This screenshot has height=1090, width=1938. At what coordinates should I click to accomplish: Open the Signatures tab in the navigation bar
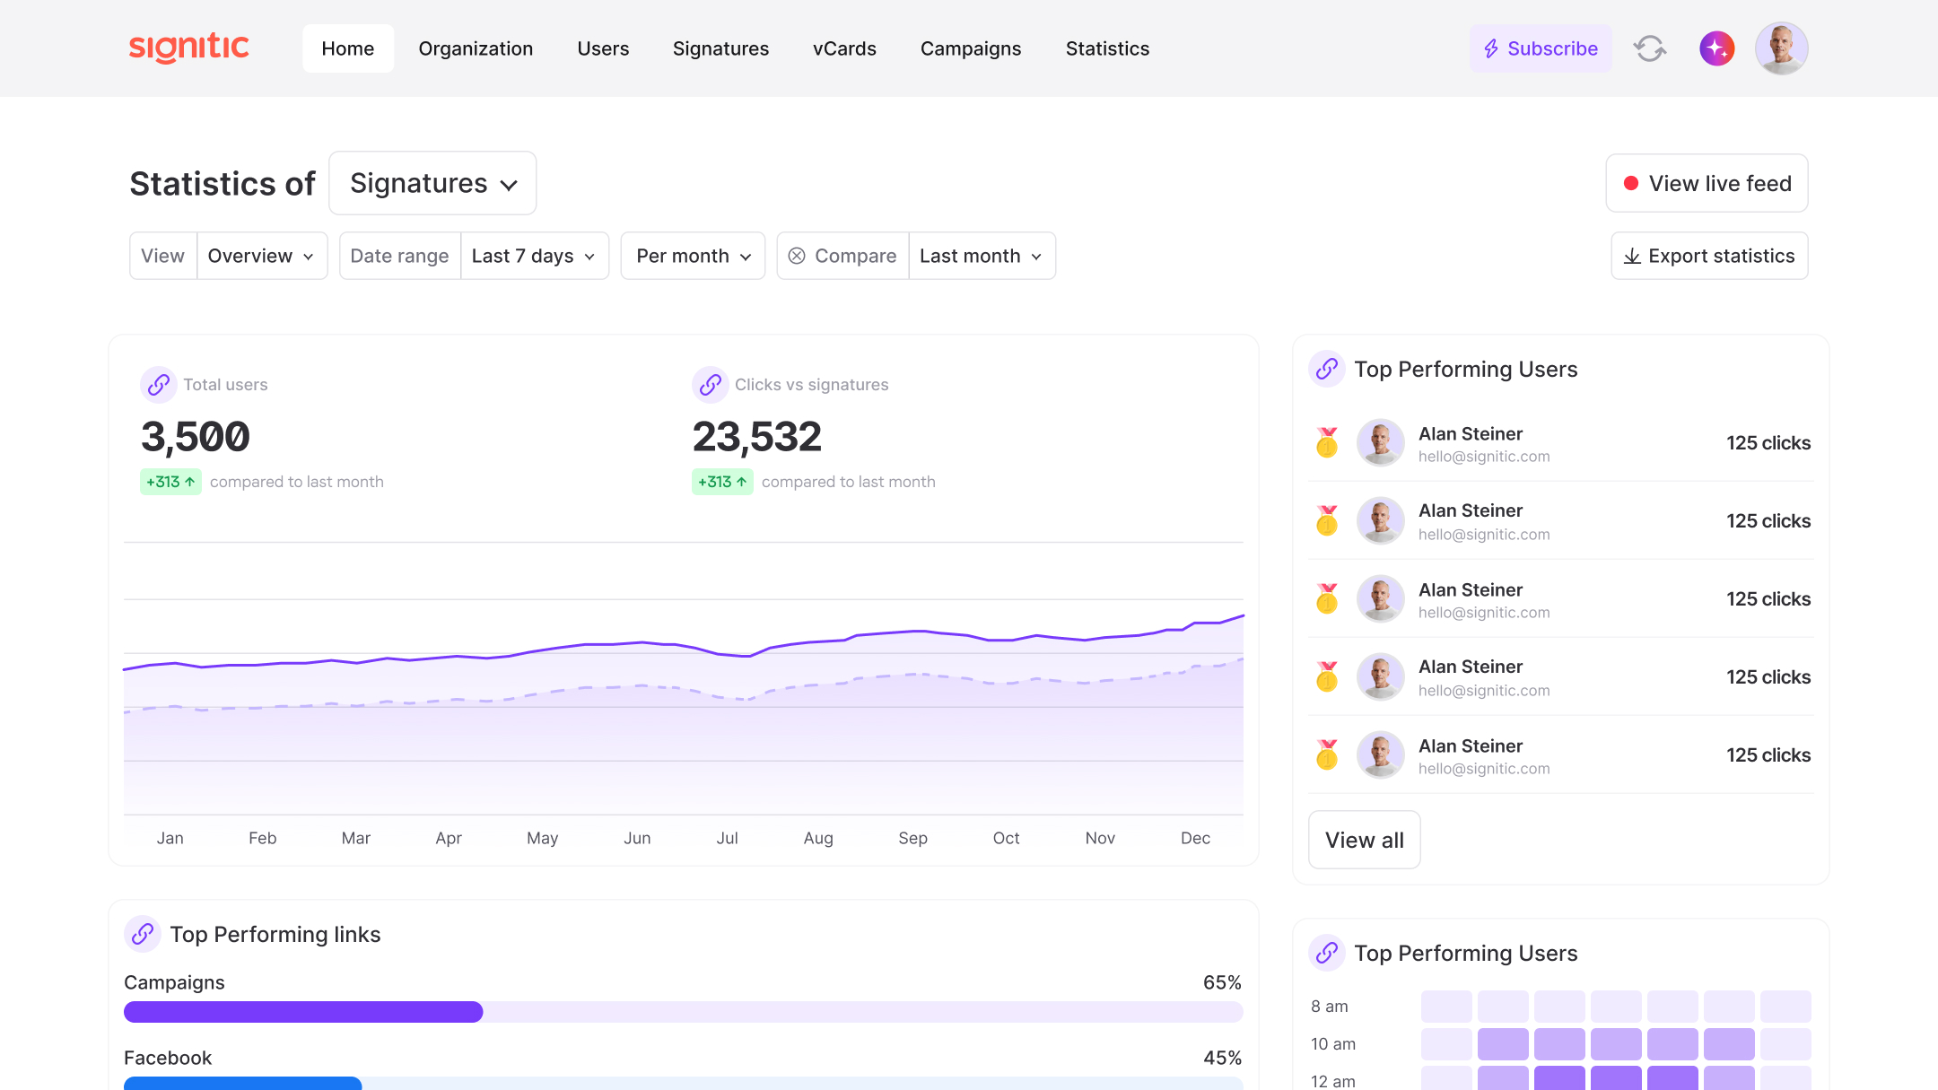coord(720,48)
